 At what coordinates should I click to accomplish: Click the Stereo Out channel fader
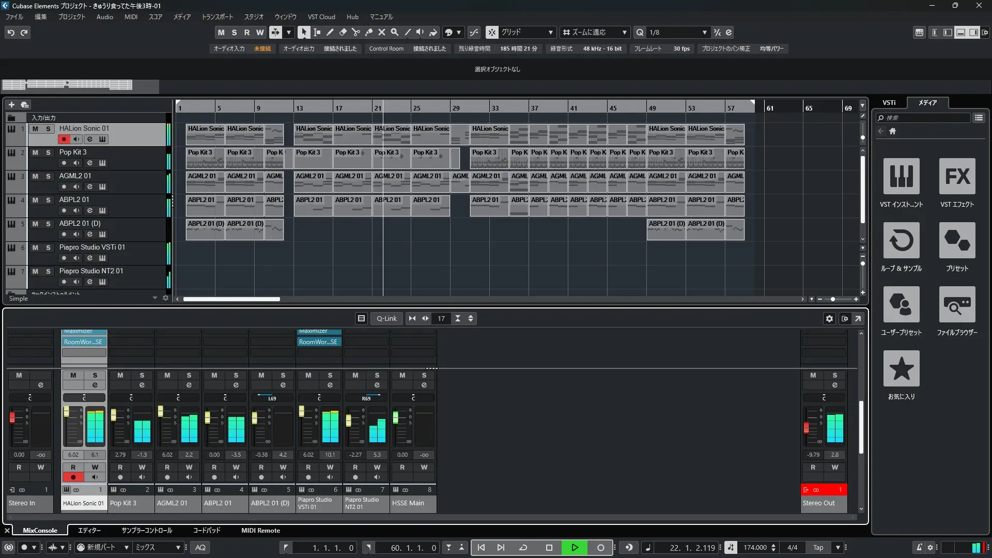point(806,428)
